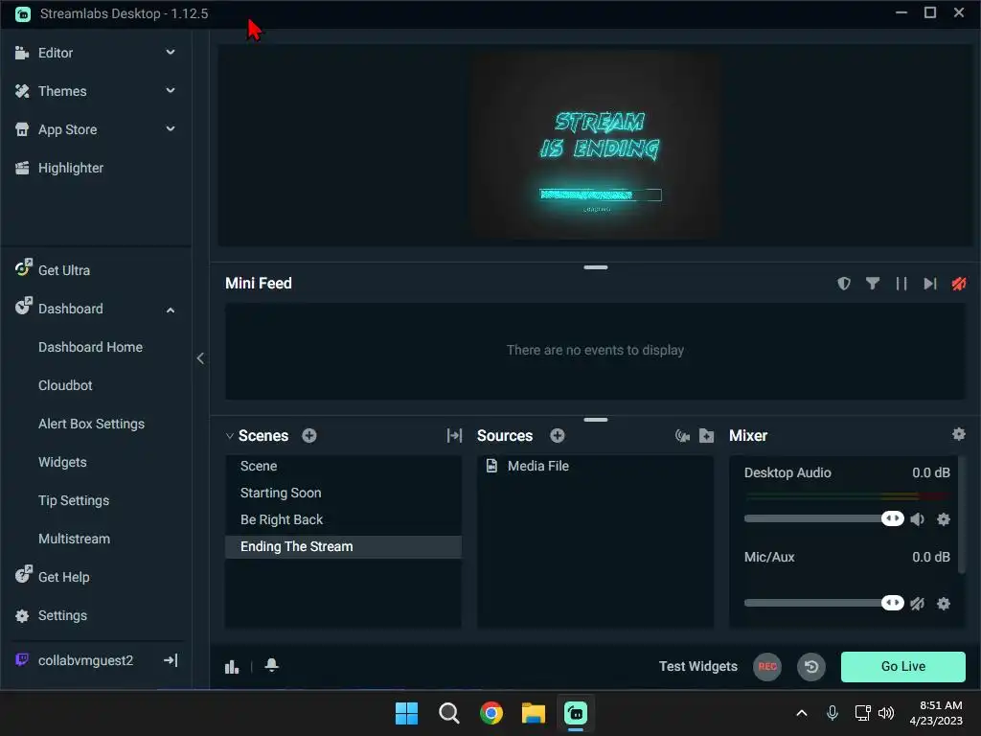The image size is (981, 736).
Task: Select the Media File source
Action: 595,467
